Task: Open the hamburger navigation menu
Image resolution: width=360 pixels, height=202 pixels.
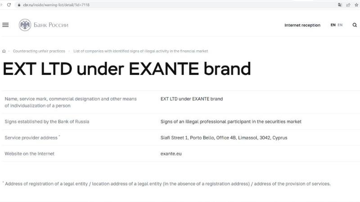Action: (5, 25)
